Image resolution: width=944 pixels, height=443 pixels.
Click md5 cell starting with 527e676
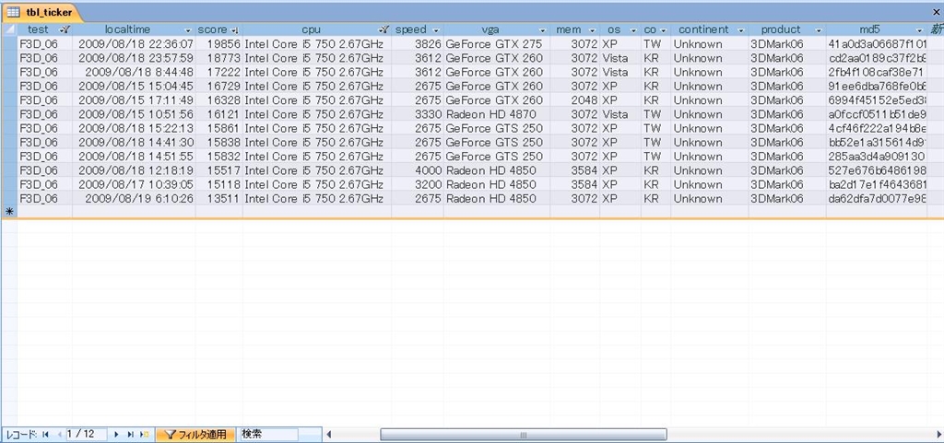point(877,170)
